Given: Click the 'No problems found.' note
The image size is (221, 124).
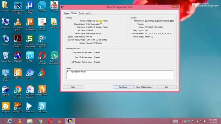Looking at the screenshot, I should point(78,72).
